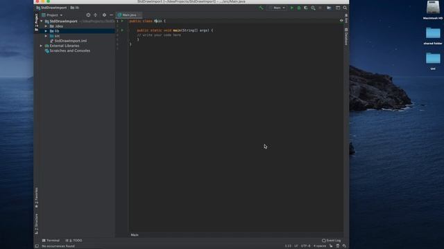The image size is (444, 249).
Task: Click the Main breadcrumb below the editor
Action: pos(135,235)
